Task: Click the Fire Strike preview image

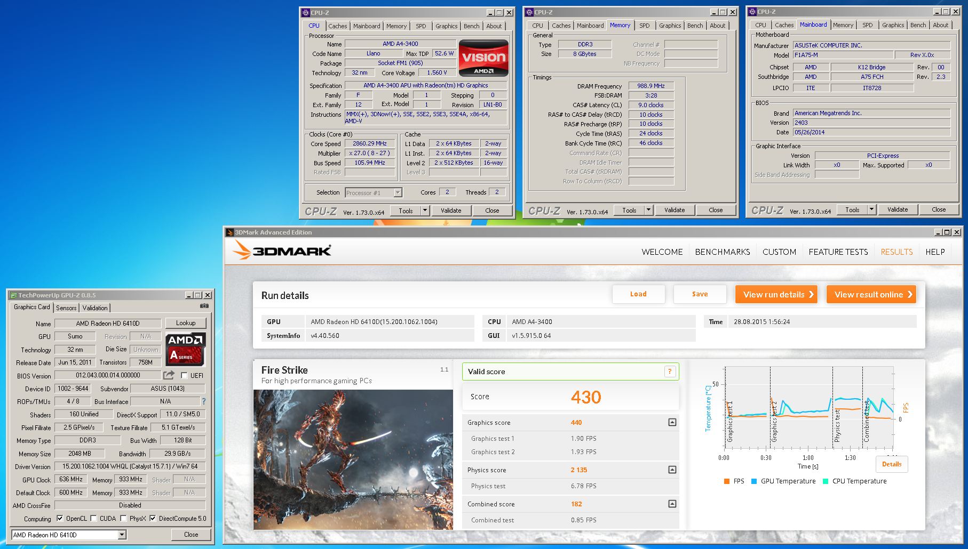Action: click(353, 459)
